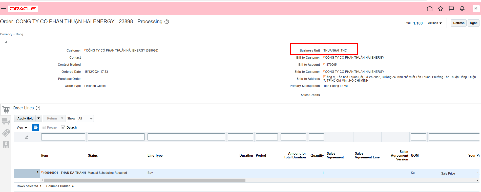Click the Sale Price cell
Screen dimensions: 481x192
click(448, 174)
